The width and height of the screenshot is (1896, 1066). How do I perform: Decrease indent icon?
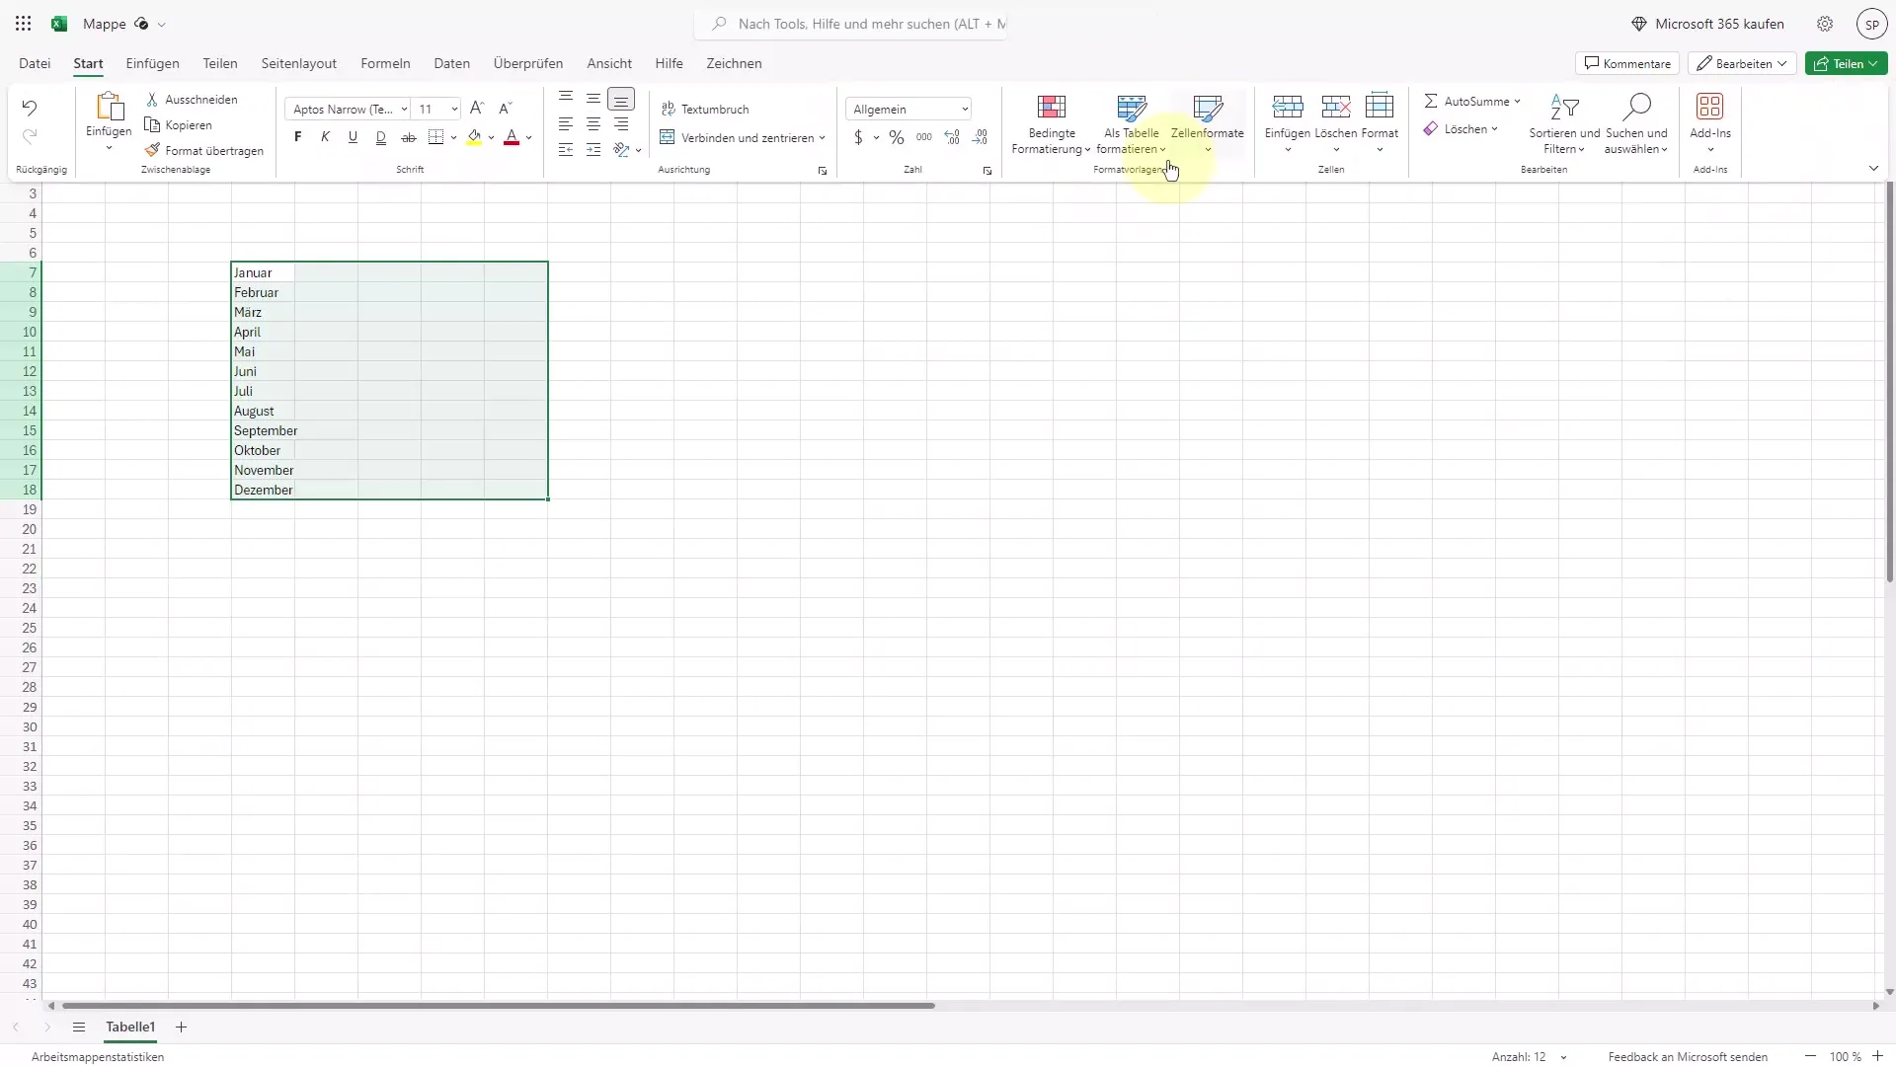(566, 150)
